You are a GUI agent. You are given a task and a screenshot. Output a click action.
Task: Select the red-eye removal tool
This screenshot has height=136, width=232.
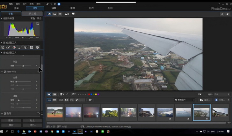coord(14,47)
